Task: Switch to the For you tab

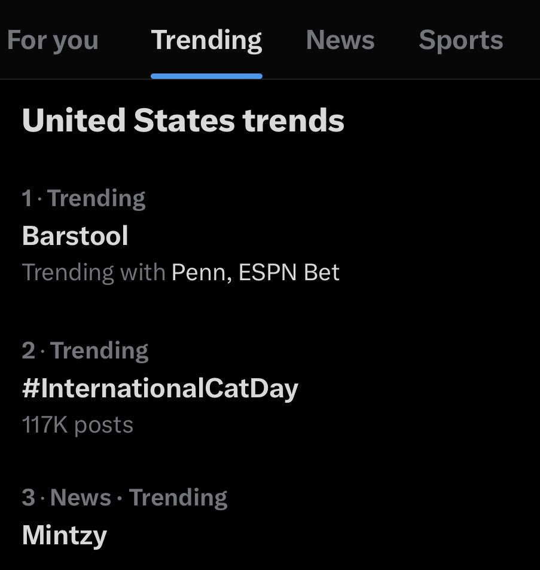Action: click(53, 41)
